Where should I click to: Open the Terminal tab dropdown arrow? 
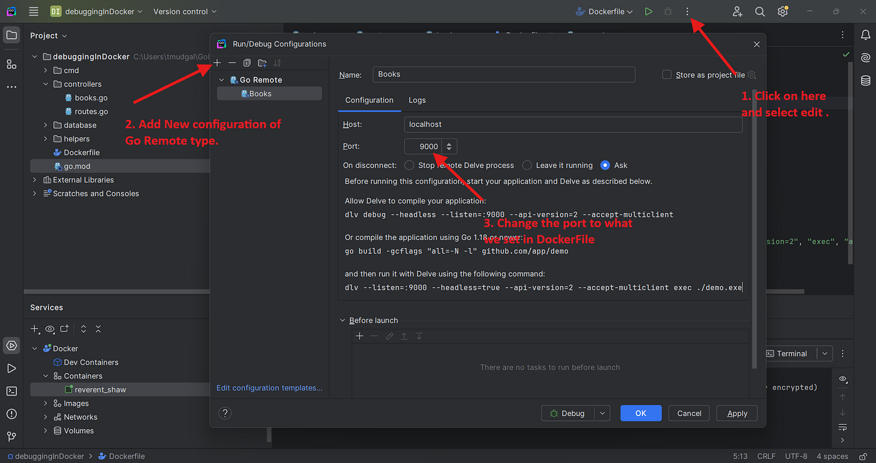click(x=825, y=354)
